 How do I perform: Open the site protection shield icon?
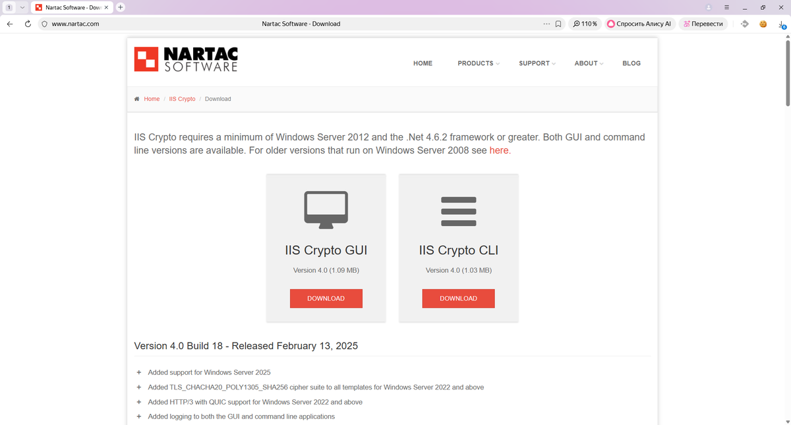click(44, 24)
